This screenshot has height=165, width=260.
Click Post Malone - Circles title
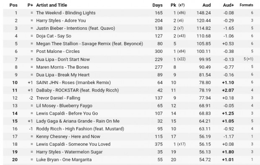coord(58,51)
